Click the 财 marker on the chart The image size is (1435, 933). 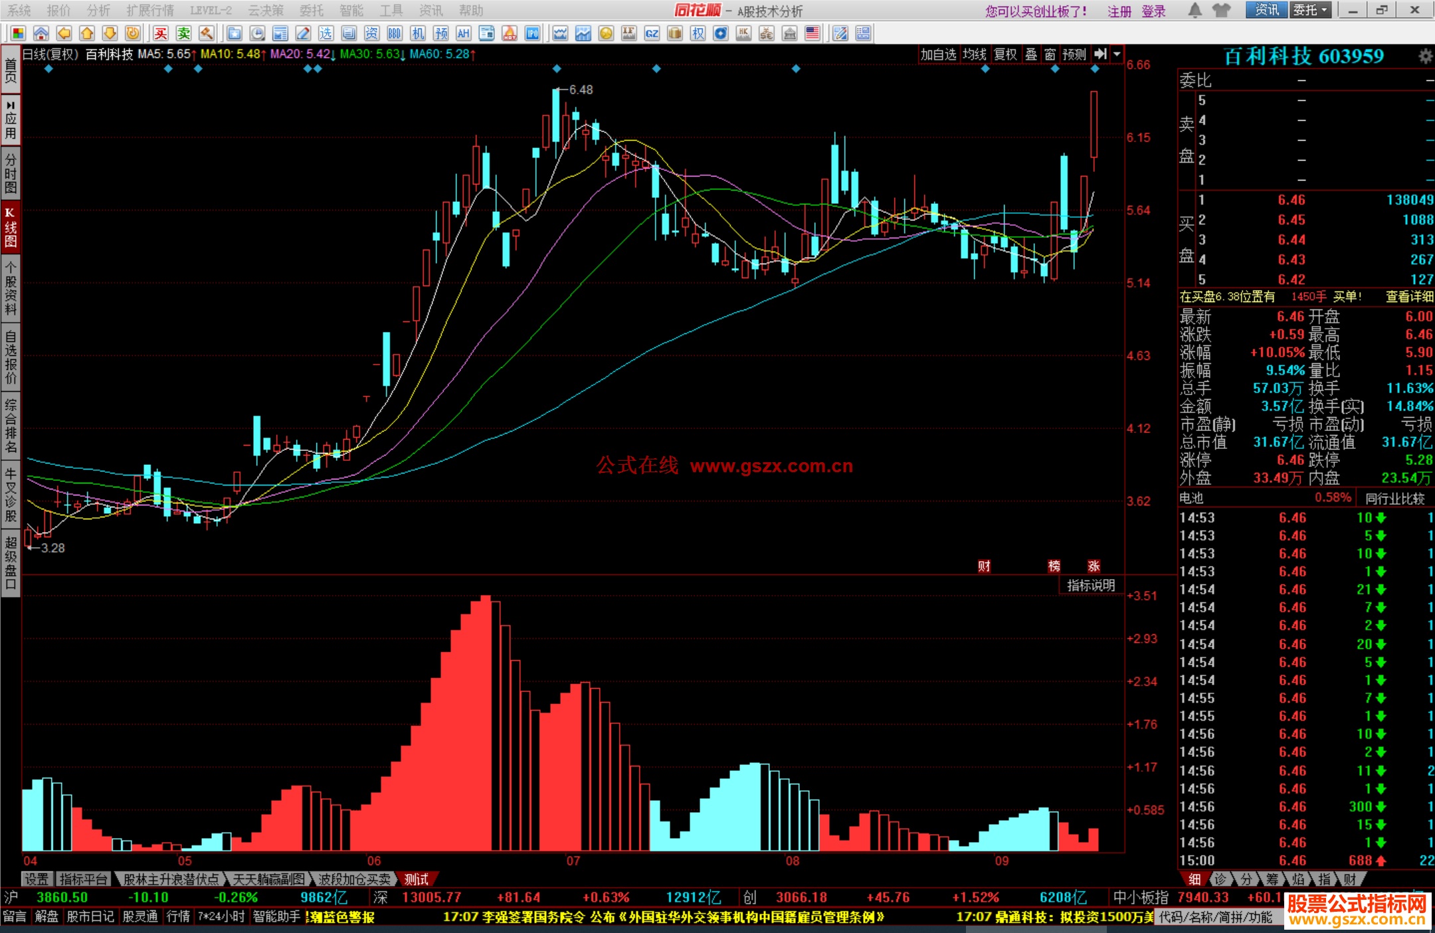(984, 566)
